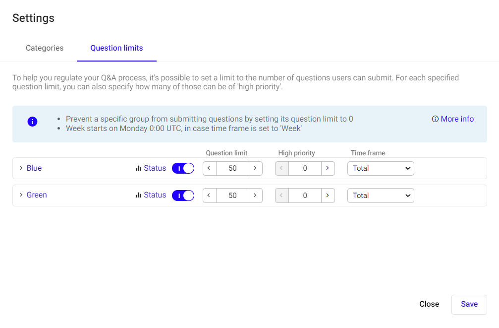Expand the Green group row chevron
The height and width of the screenshot is (328, 499).
point(21,195)
